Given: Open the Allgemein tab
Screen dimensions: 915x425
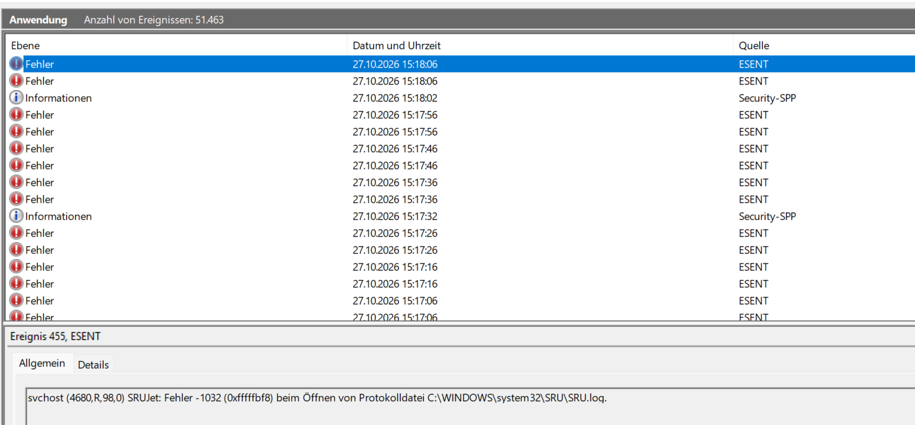Looking at the screenshot, I should (42, 363).
